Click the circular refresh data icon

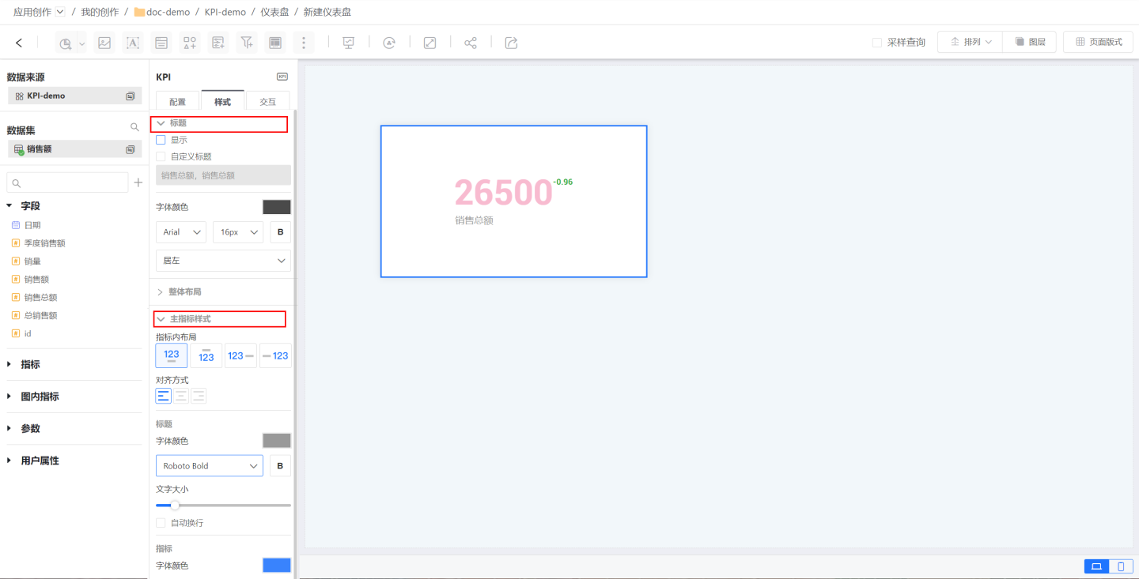389,43
